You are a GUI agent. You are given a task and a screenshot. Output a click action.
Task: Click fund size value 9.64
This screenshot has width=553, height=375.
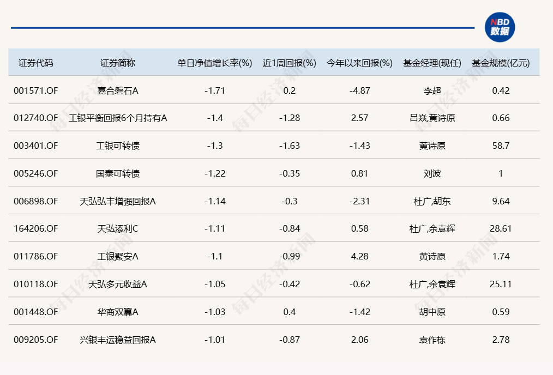pos(501,201)
